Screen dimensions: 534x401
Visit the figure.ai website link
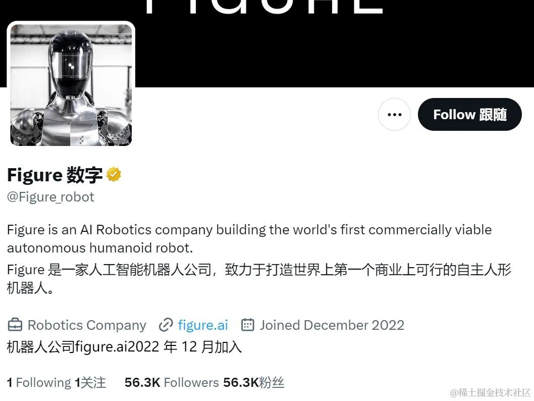202,325
